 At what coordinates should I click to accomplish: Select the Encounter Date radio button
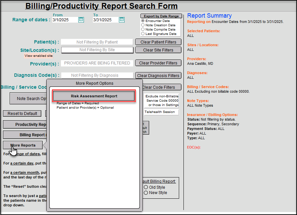click(x=144, y=21)
